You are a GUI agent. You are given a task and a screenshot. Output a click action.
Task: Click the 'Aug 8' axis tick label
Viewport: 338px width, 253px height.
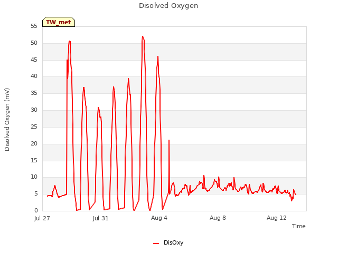pyautogui.click(x=218, y=218)
